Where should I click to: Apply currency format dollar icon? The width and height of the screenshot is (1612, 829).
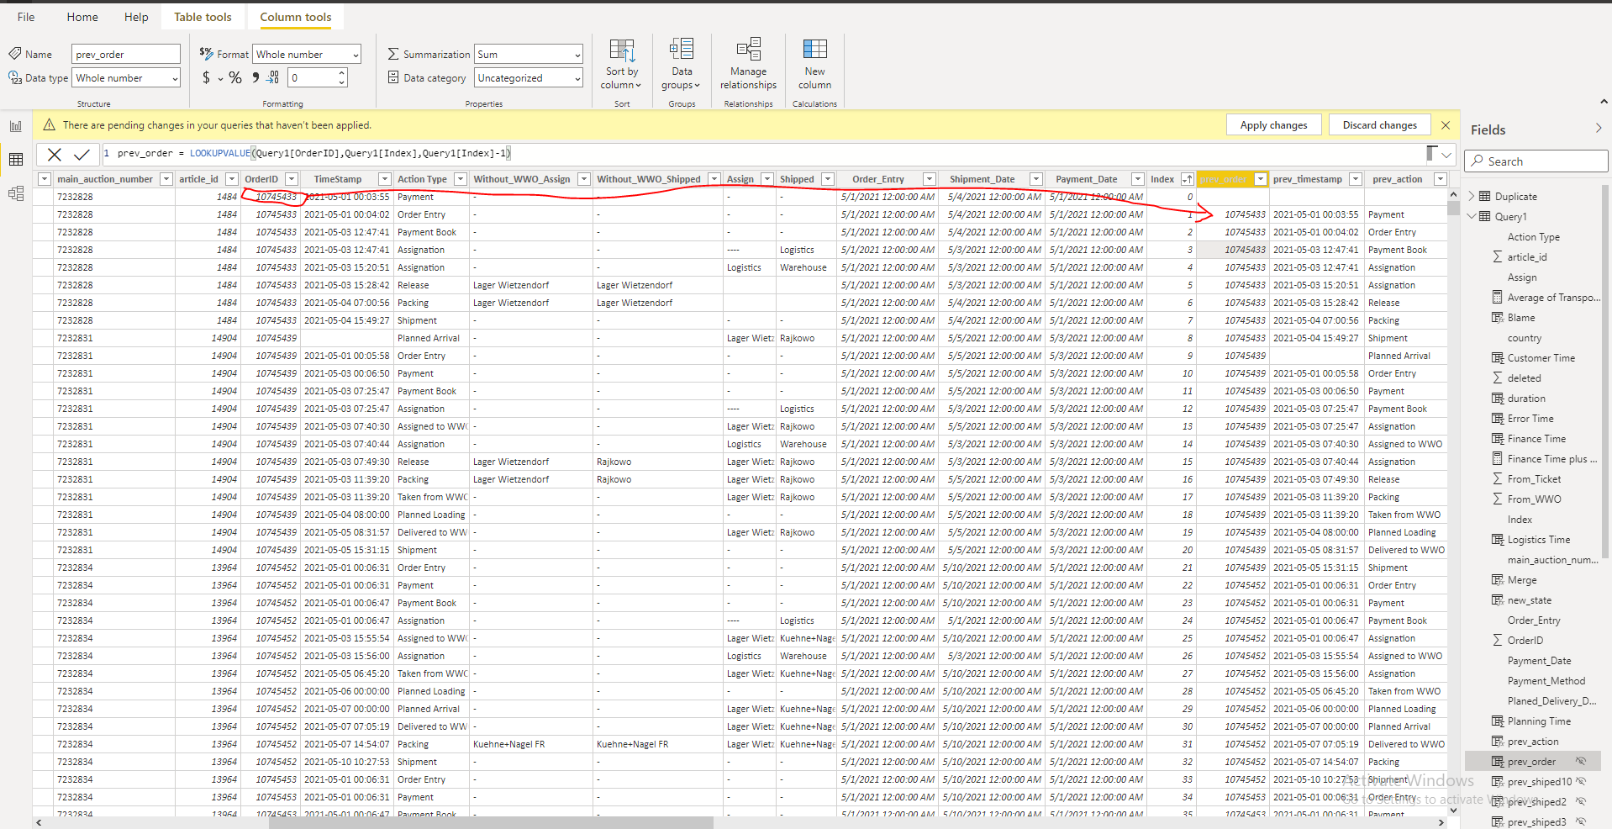[207, 77]
